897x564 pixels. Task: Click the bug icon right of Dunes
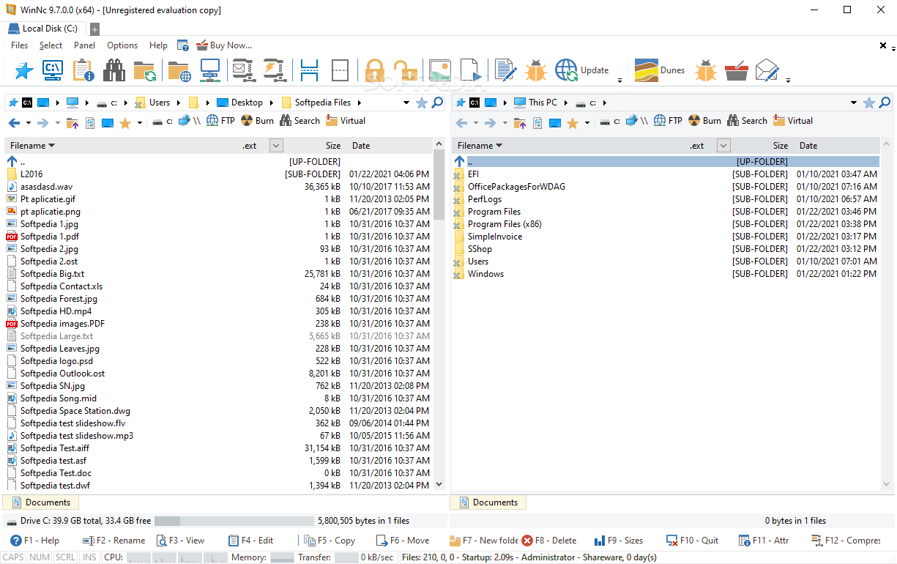click(x=706, y=70)
